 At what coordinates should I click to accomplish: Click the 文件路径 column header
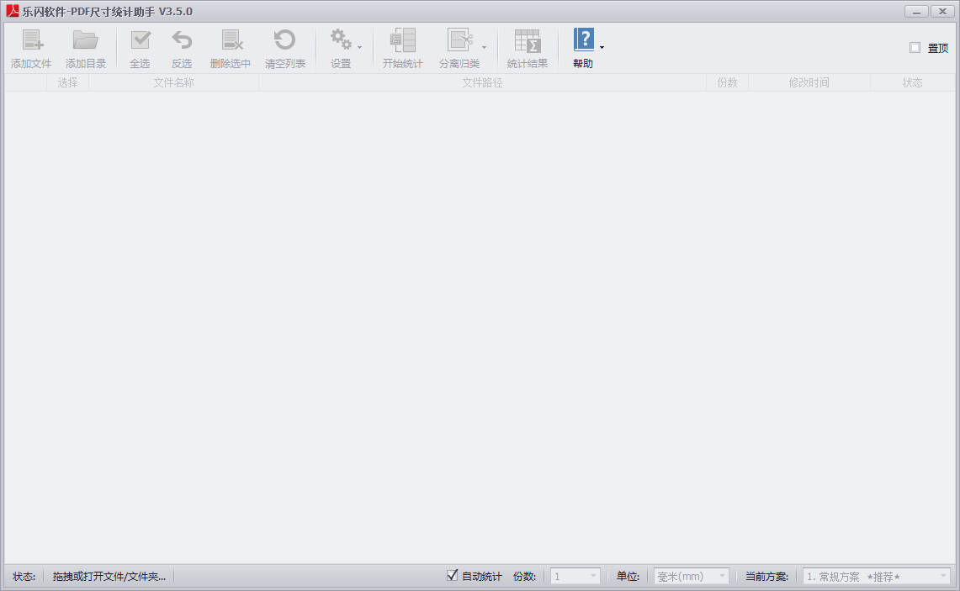[x=482, y=82]
